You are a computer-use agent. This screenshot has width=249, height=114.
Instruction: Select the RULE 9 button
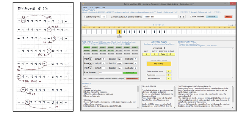tap(95, 51)
